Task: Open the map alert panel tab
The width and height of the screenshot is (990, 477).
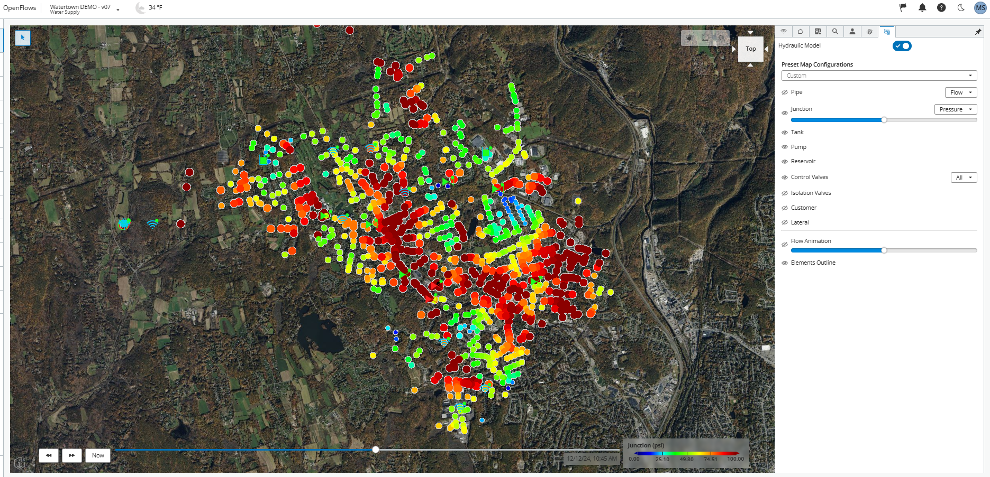Action: (x=818, y=32)
